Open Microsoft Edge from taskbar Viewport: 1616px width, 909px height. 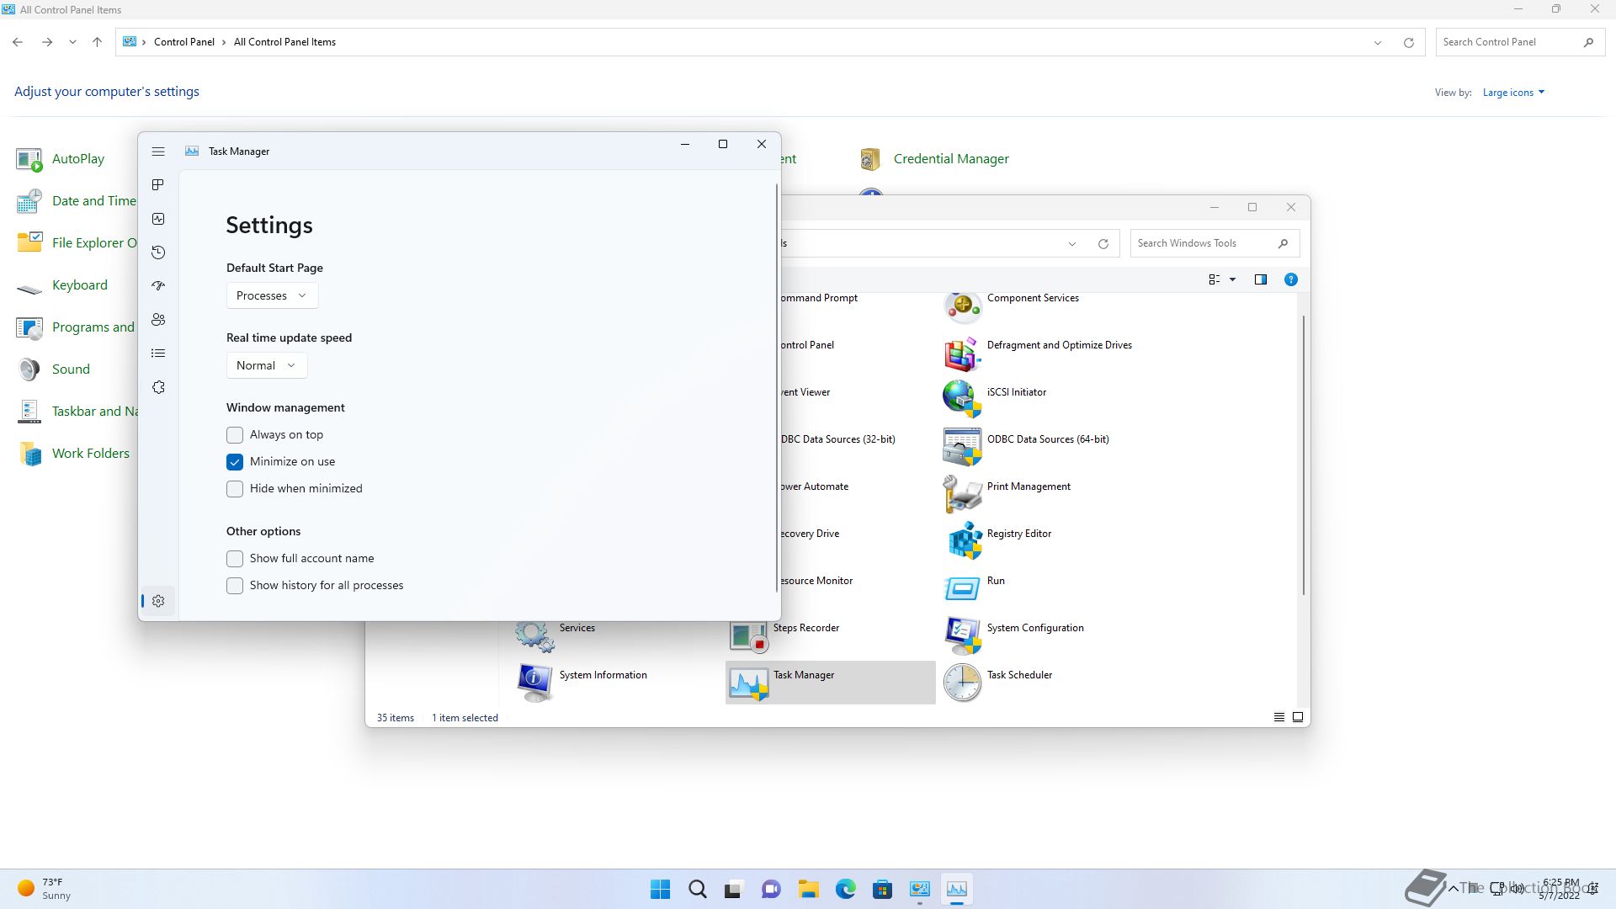(846, 890)
